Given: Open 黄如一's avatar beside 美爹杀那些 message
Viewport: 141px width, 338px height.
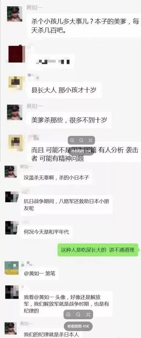Looking at the screenshot, I should (x=15, y=112).
